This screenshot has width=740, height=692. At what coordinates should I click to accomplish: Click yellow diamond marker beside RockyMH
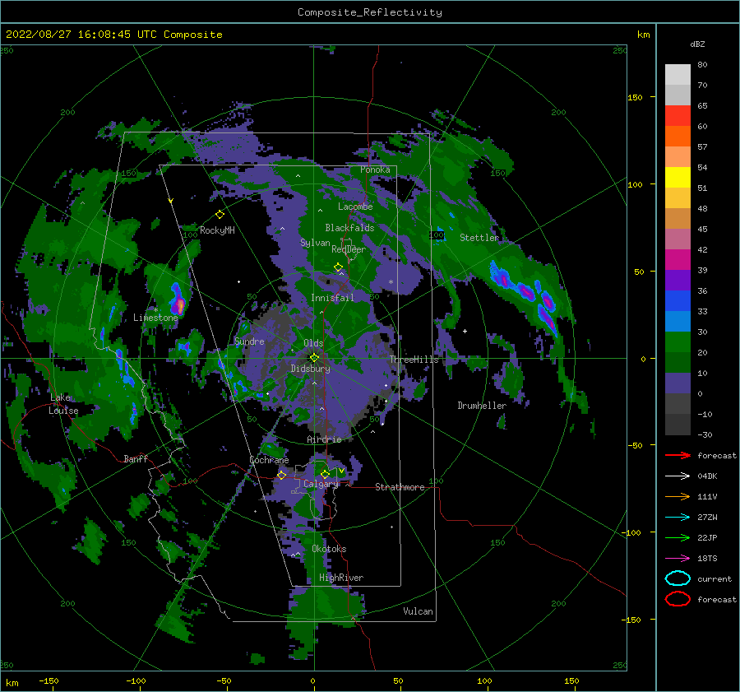[x=220, y=215]
